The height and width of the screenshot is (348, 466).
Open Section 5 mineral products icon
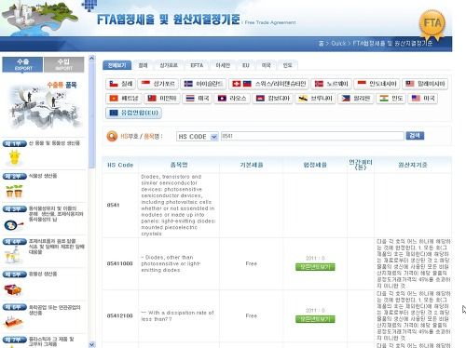[x=13, y=289]
